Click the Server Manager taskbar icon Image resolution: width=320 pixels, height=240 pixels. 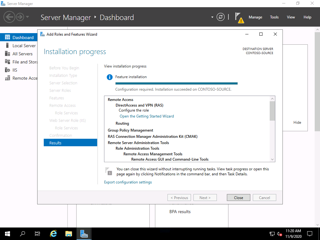(x=84, y=233)
